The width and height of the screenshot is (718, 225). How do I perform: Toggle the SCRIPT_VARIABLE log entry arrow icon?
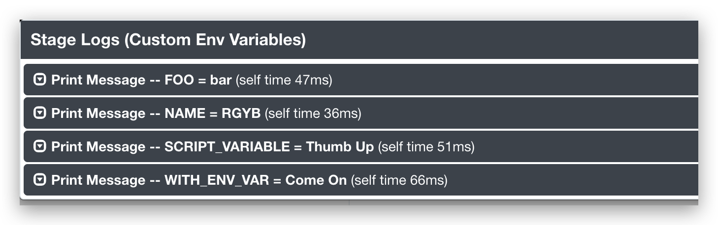[39, 146]
